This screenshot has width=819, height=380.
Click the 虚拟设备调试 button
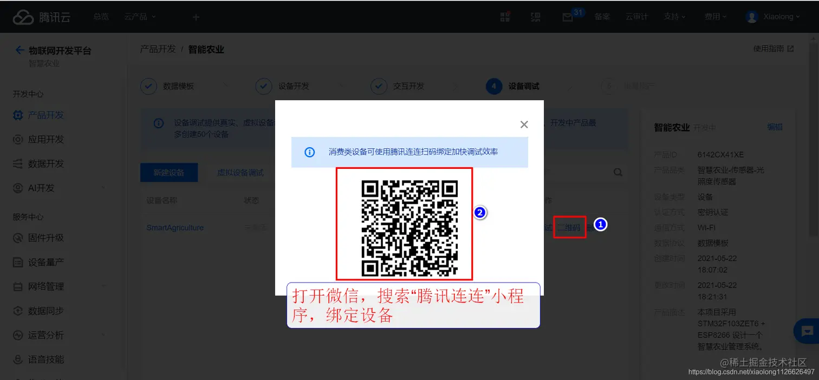pos(240,173)
